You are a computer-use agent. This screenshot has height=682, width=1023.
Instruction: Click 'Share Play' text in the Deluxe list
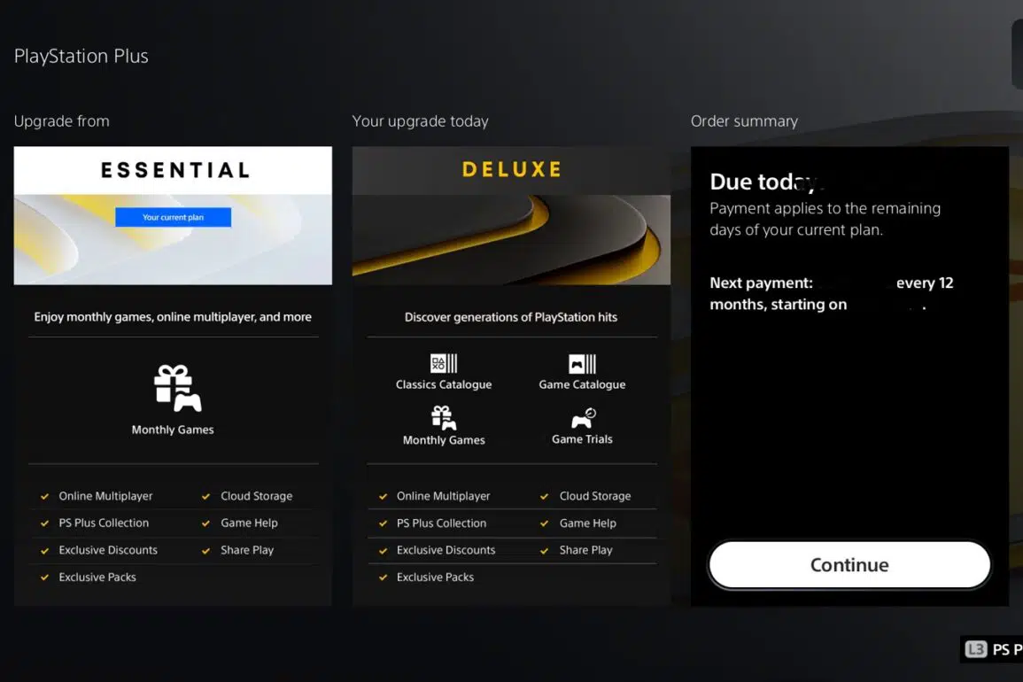[x=585, y=550]
